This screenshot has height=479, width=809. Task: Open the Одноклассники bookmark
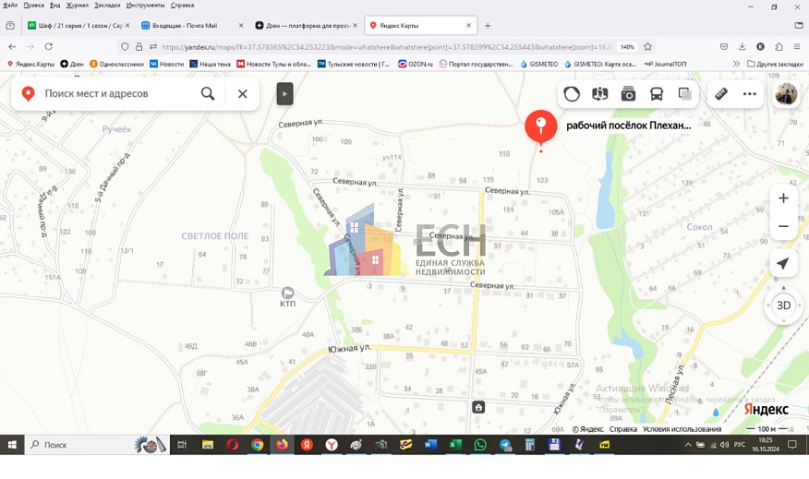tap(116, 64)
